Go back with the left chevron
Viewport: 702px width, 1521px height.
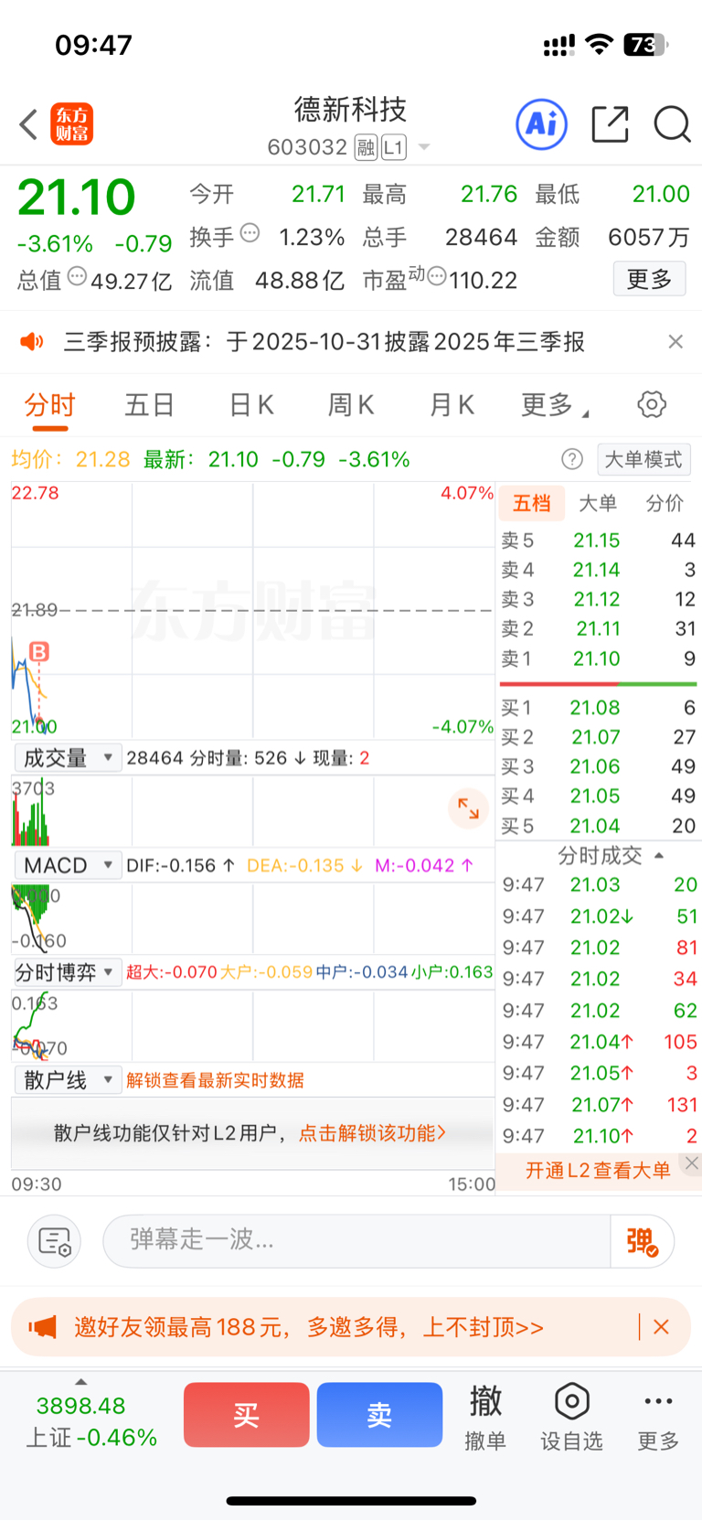click(28, 124)
